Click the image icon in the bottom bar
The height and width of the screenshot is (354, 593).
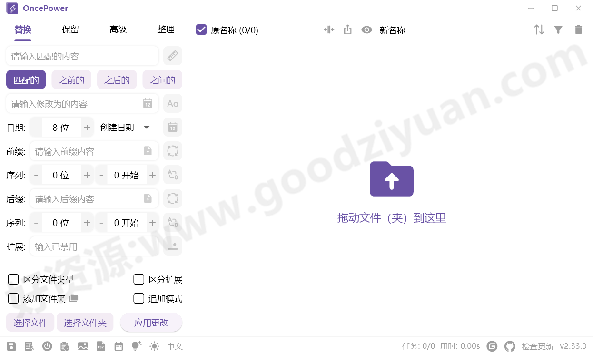[83, 346]
